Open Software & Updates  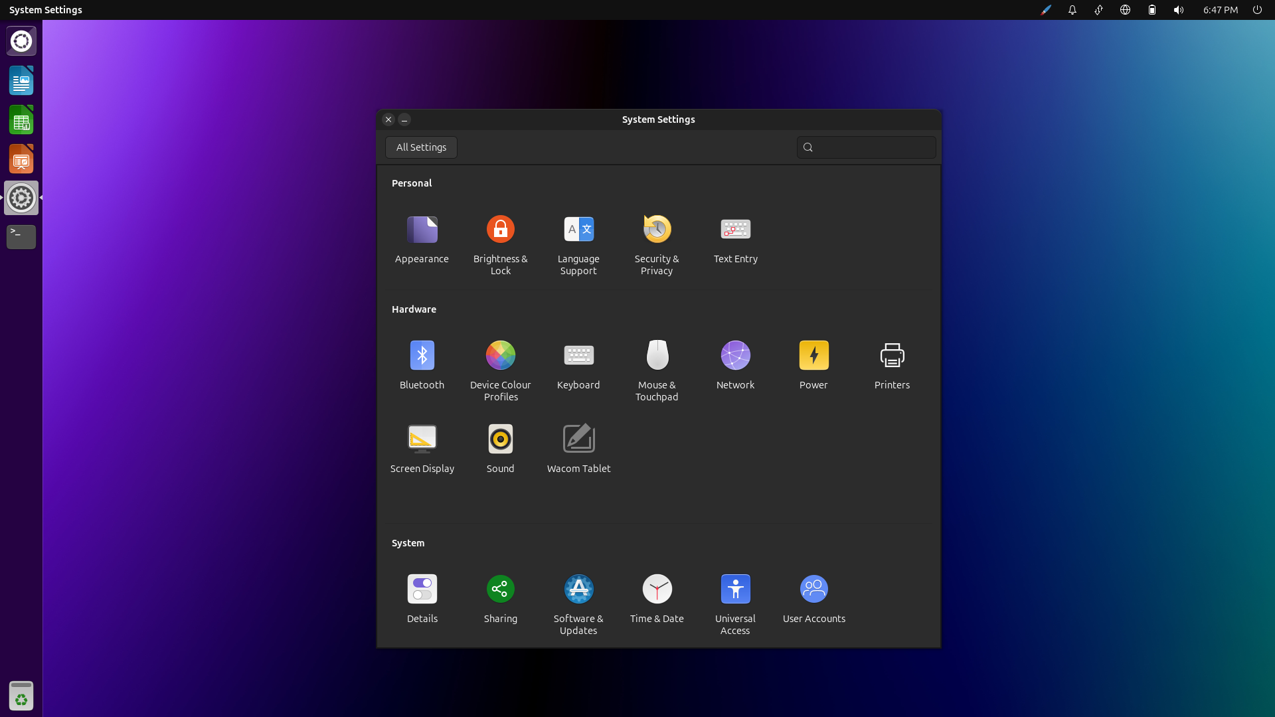click(578, 605)
